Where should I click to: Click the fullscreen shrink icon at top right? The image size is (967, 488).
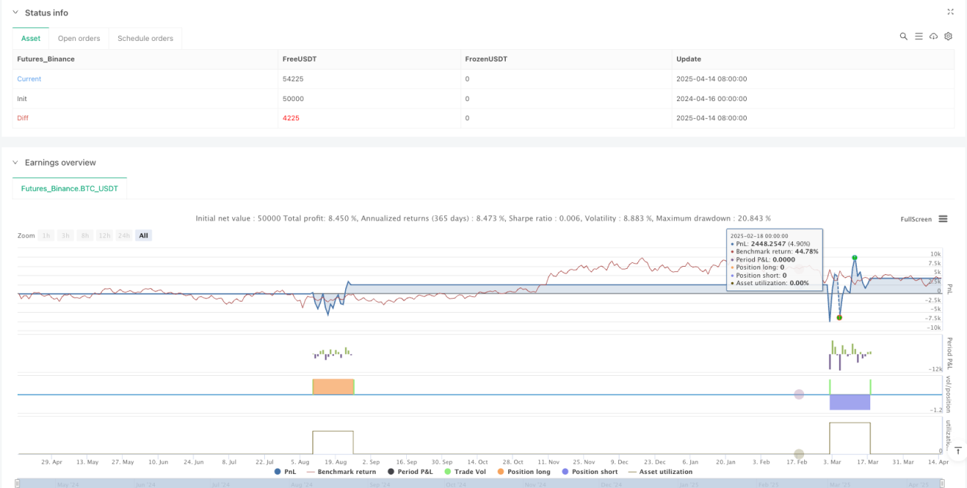950,12
